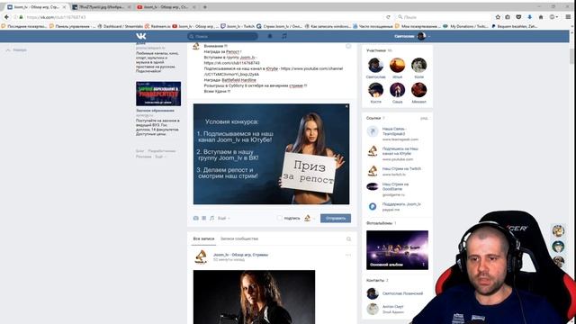Expand the Ещё attachments dropdown
Screen dimensions: 576x324
[223, 218]
